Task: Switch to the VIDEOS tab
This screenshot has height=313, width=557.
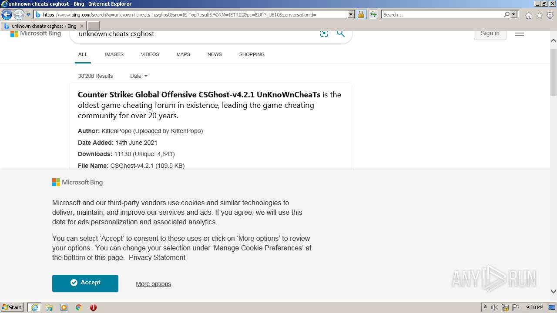Action: click(150, 54)
